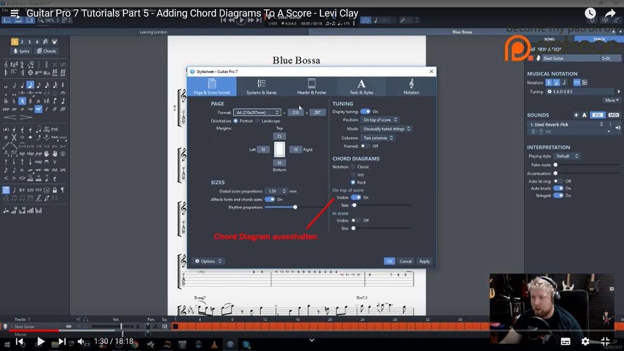Viewport: 624px width, 351px height.
Task: Choose the 8va octave marking icon
Action: pyautogui.click(x=39, y=73)
